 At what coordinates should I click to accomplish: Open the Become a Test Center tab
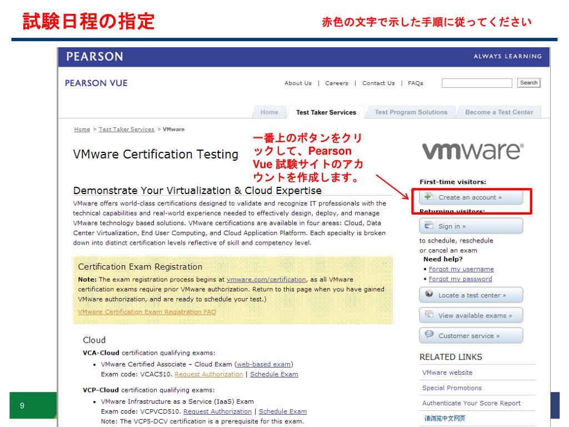(499, 112)
